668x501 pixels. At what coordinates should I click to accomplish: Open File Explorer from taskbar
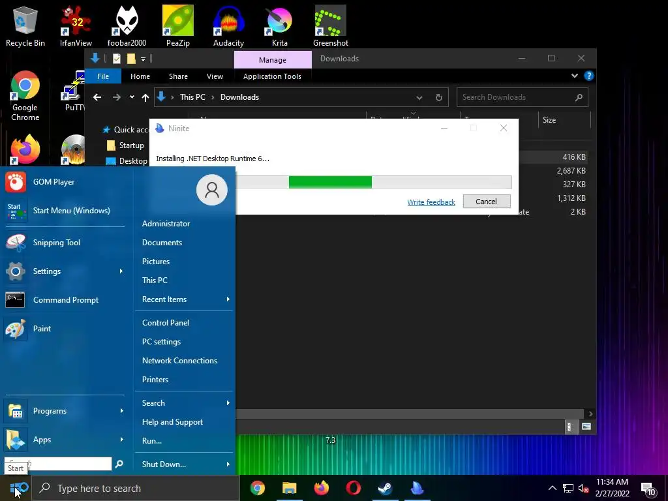click(x=289, y=488)
